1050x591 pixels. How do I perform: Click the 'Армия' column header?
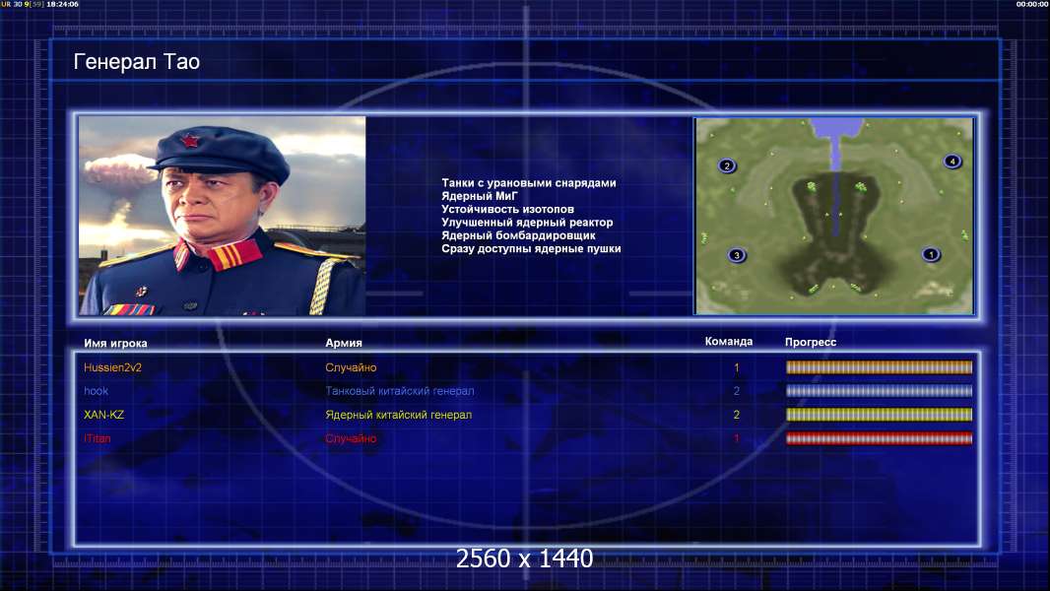click(x=344, y=343)
